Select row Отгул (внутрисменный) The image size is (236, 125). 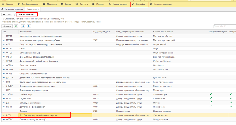tap(119, 53)
